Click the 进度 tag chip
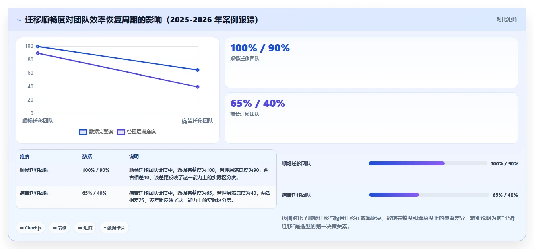Screen dimensions: 534x249 point(85,228)
